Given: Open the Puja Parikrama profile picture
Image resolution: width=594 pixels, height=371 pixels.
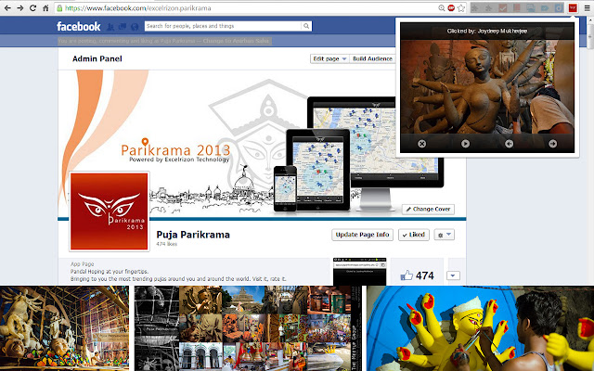Looking at the screenshot, I should 110,211.
